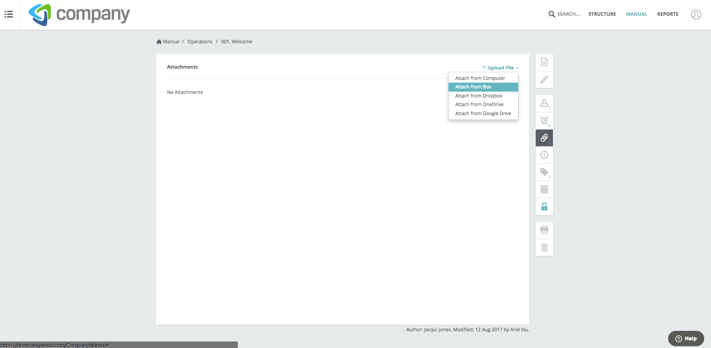711x348 pixels.
Task: Click the document view icon in sidebar
Action: [x=544, y=62]
